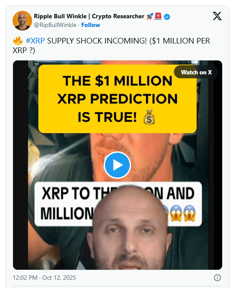The height and width of the screenshot is (288, 233).
Task: Open the #XRP hashtag
Action: pyautogui.click(x=35, y=40)
